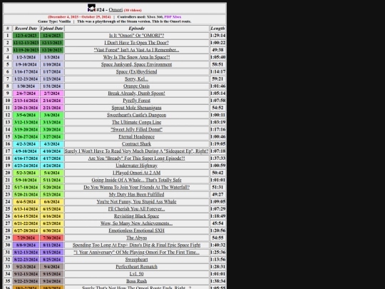This screenshot has width=385, height=289.
Task: Open 'Do You Wanna To Join Your Friends' episode
Action: click(136, 187)
